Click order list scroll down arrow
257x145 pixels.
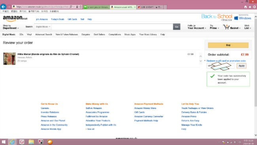pos(200,61)
